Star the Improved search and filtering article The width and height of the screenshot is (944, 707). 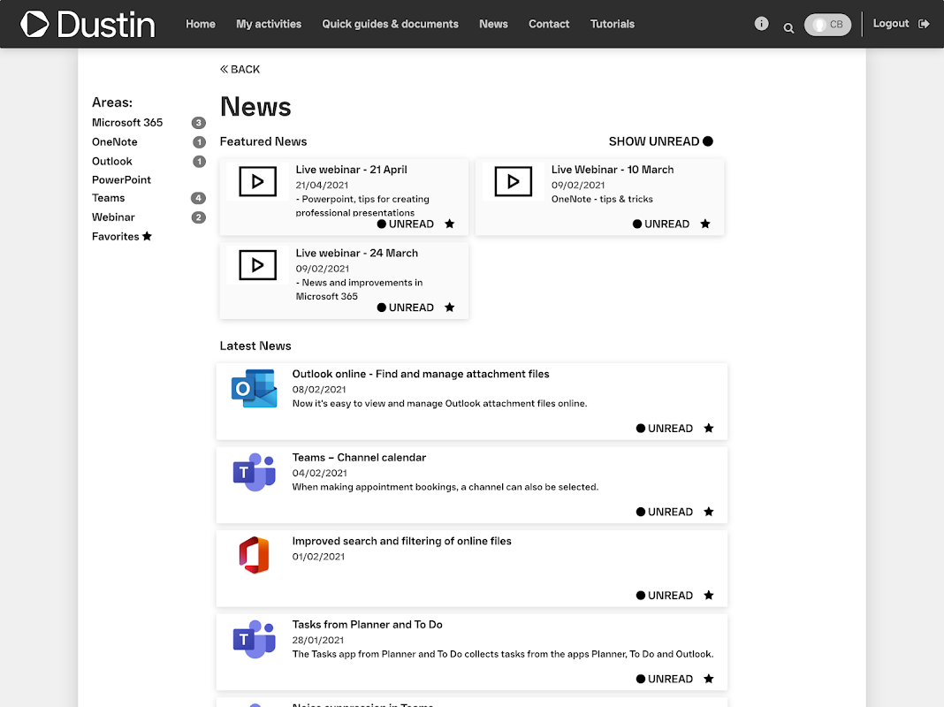(x=709, y=595)
